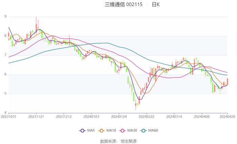Screen dimensions: 237x144
Task: Open the 恒生聚源 data source text
Action: click(x=128, y=141)
